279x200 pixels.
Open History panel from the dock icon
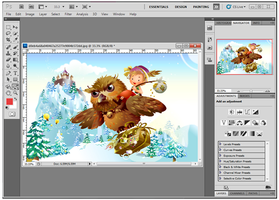209,40
